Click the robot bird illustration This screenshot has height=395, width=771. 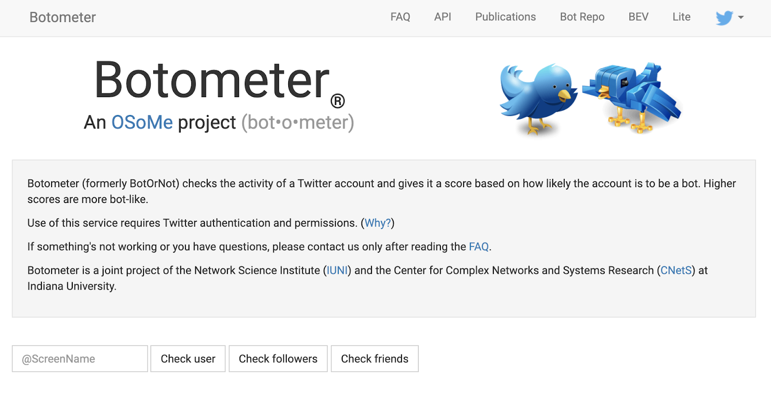tap(632, 97)
